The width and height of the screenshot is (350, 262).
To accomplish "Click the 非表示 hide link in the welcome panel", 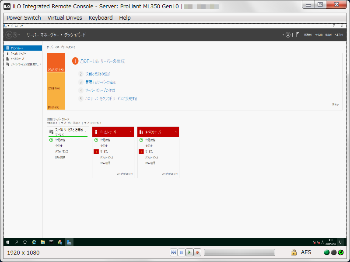I will coord(336,104).
